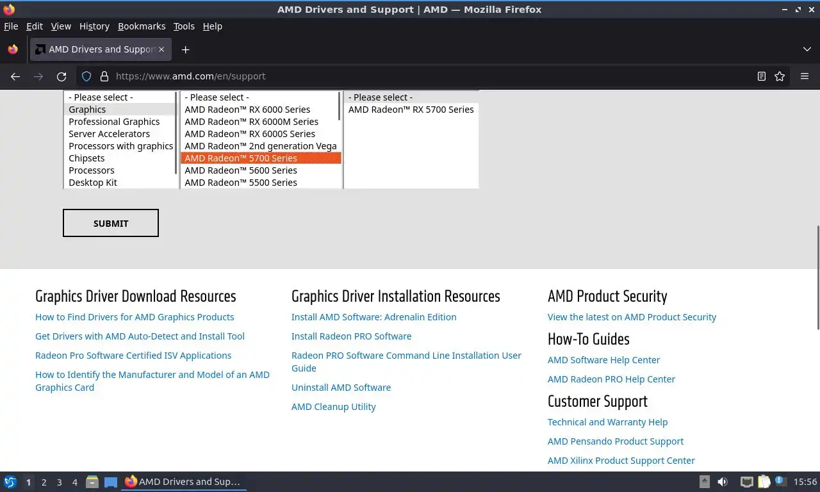820x492 pixels.
Task: Select Desktop Kit category
Action: click(120, 183)
